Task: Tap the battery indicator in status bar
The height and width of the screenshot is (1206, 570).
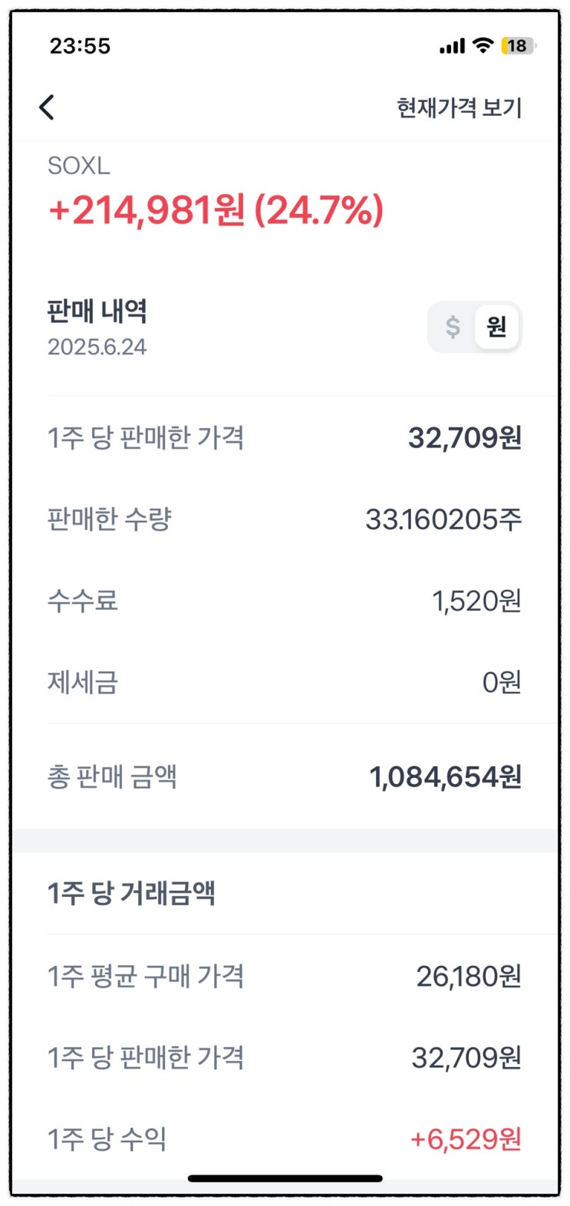Action: point(518,46)
